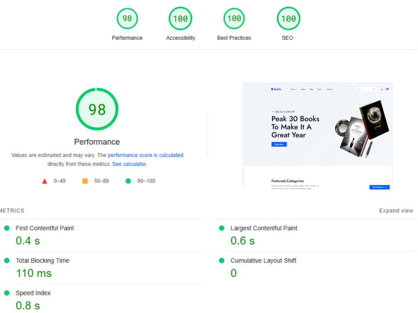This screenshot has width=418, height=313.
Task: Click the 110 ms Total Blocking Time value
Action: tap(34, 273)
